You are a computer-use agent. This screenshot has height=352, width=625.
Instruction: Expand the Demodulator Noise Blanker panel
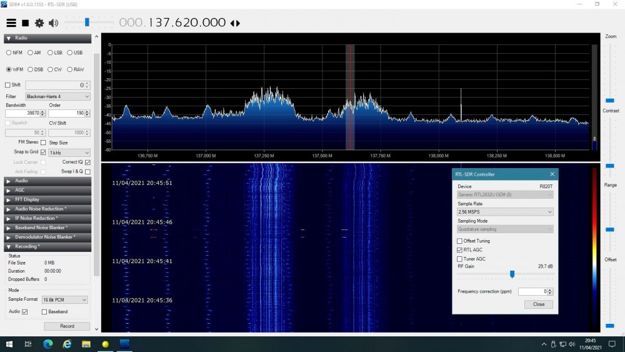click(47, 237)
